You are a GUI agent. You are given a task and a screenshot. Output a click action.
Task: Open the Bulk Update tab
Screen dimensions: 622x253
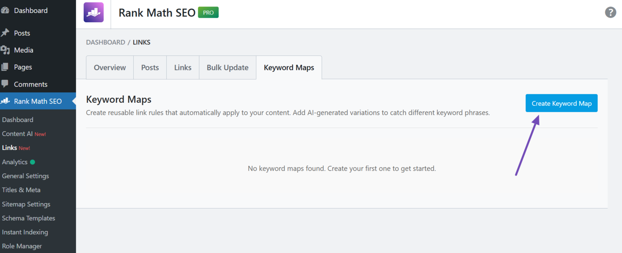click(x=227, y=67)
